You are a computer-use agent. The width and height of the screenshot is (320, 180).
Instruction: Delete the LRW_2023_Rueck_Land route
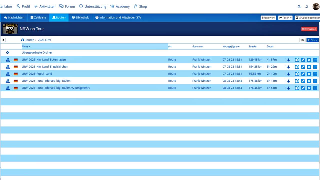pos(309,74)
